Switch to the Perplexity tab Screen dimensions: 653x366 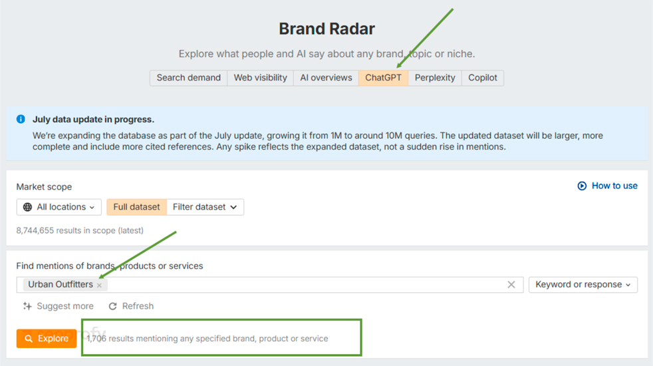[435, 78]
